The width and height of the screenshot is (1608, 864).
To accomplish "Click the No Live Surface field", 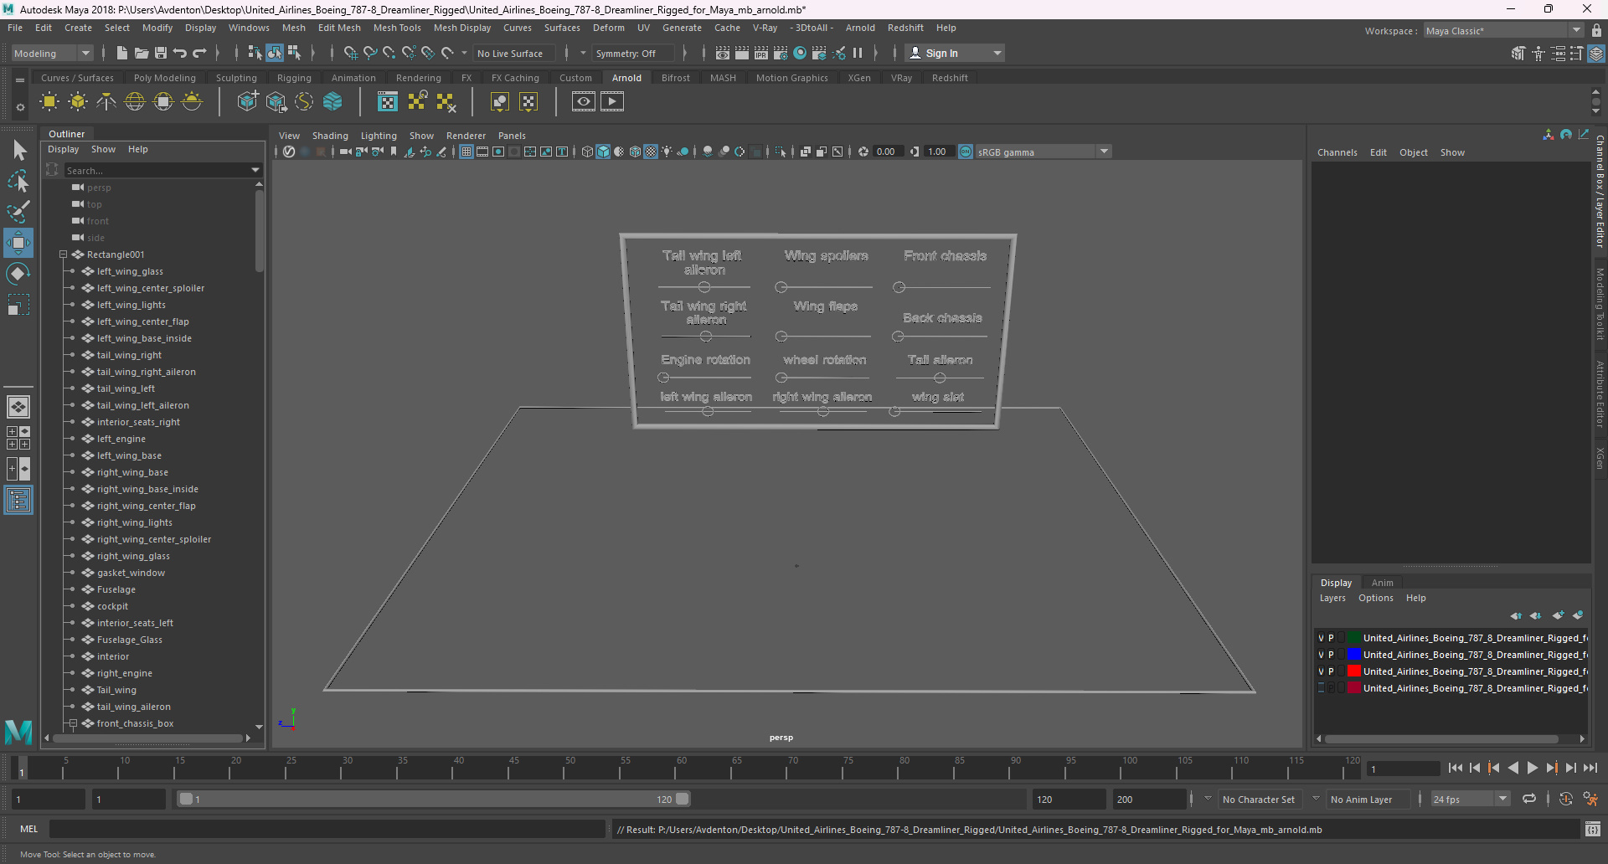I will 515,53.
